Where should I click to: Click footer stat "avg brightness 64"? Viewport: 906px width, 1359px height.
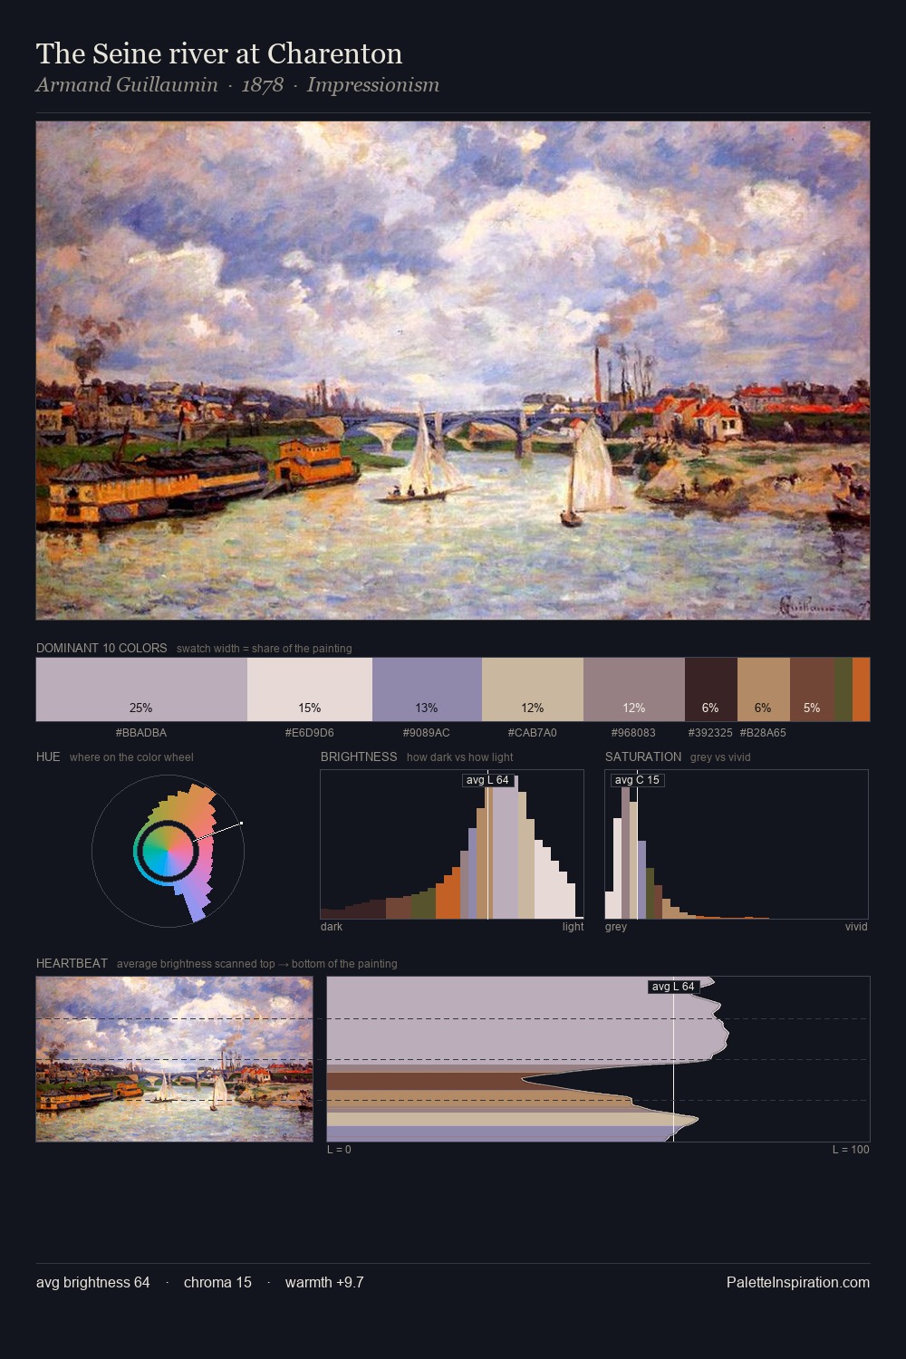tap(93, 1282)
